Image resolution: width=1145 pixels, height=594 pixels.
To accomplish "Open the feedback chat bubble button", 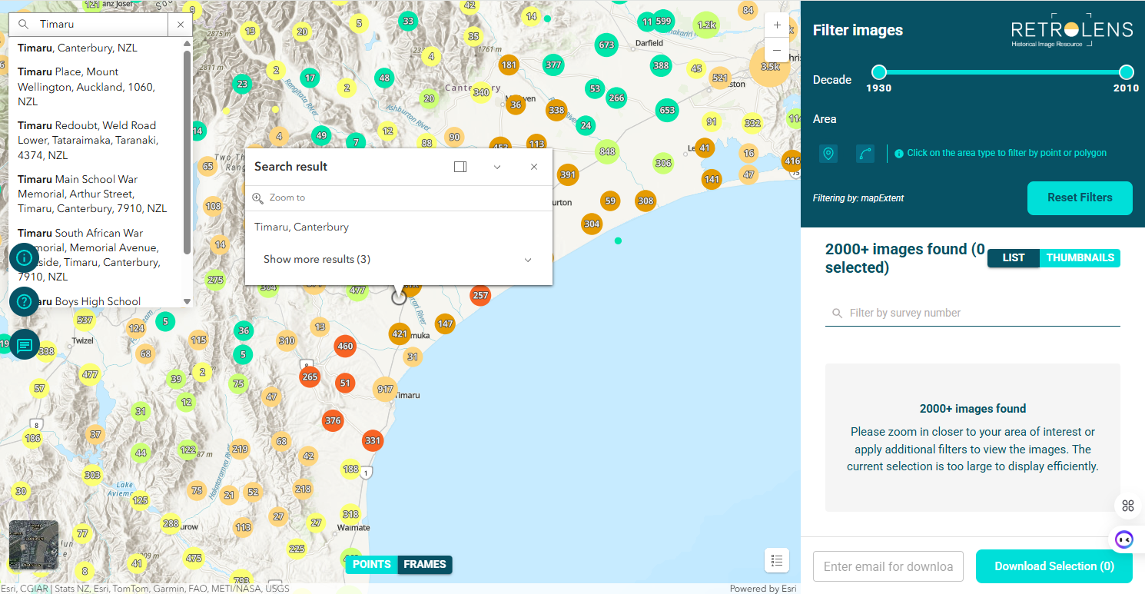I will (24, 344).
